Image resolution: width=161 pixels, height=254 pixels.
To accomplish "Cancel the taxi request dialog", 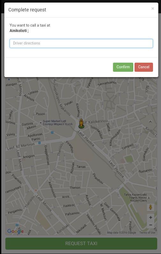I will (x=144, y=67).
